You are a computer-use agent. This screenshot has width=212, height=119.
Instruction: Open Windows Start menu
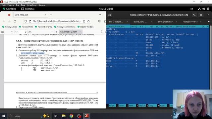point(4,116)
